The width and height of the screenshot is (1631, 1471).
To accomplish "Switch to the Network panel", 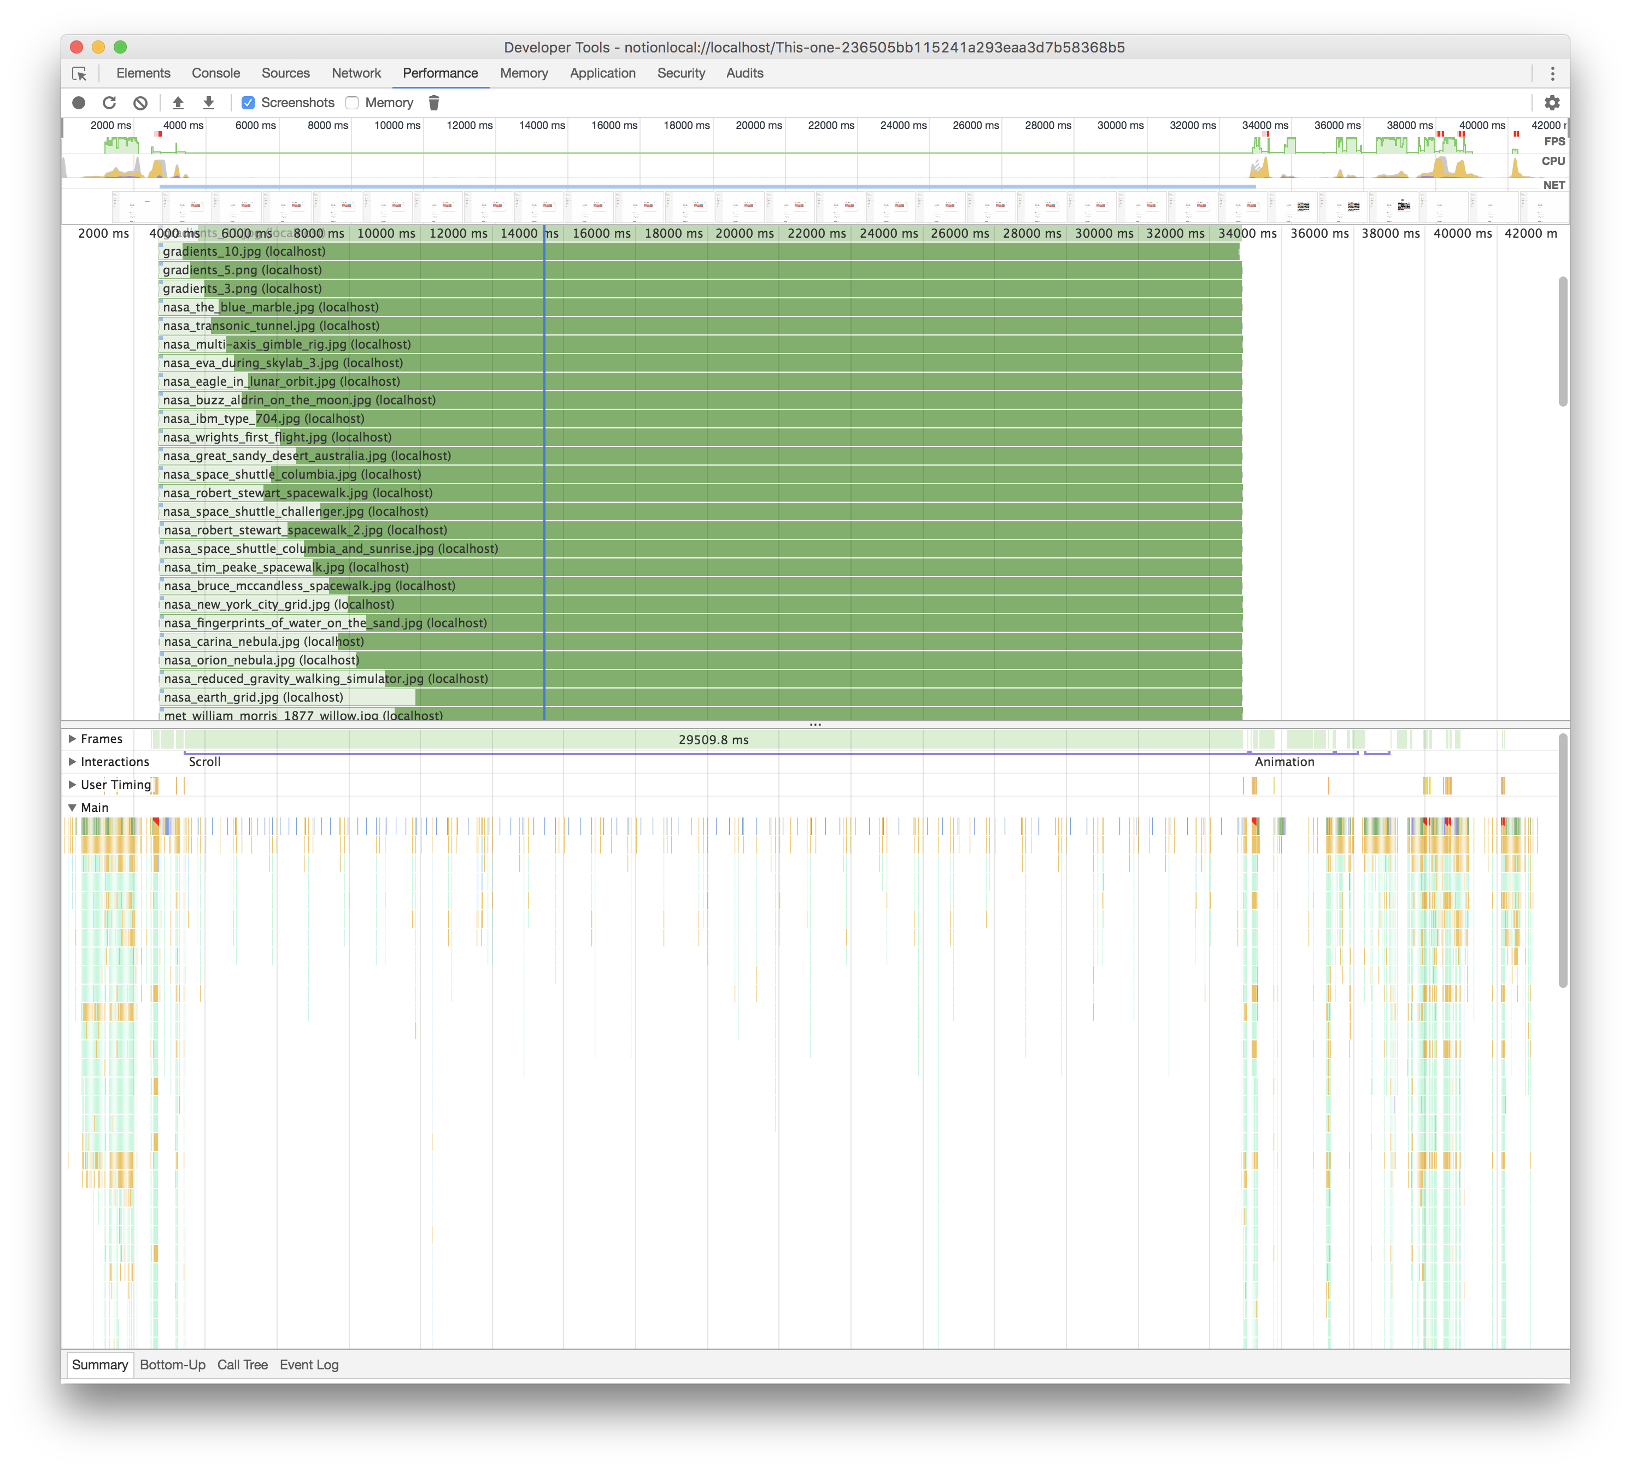I will point(356,73).
